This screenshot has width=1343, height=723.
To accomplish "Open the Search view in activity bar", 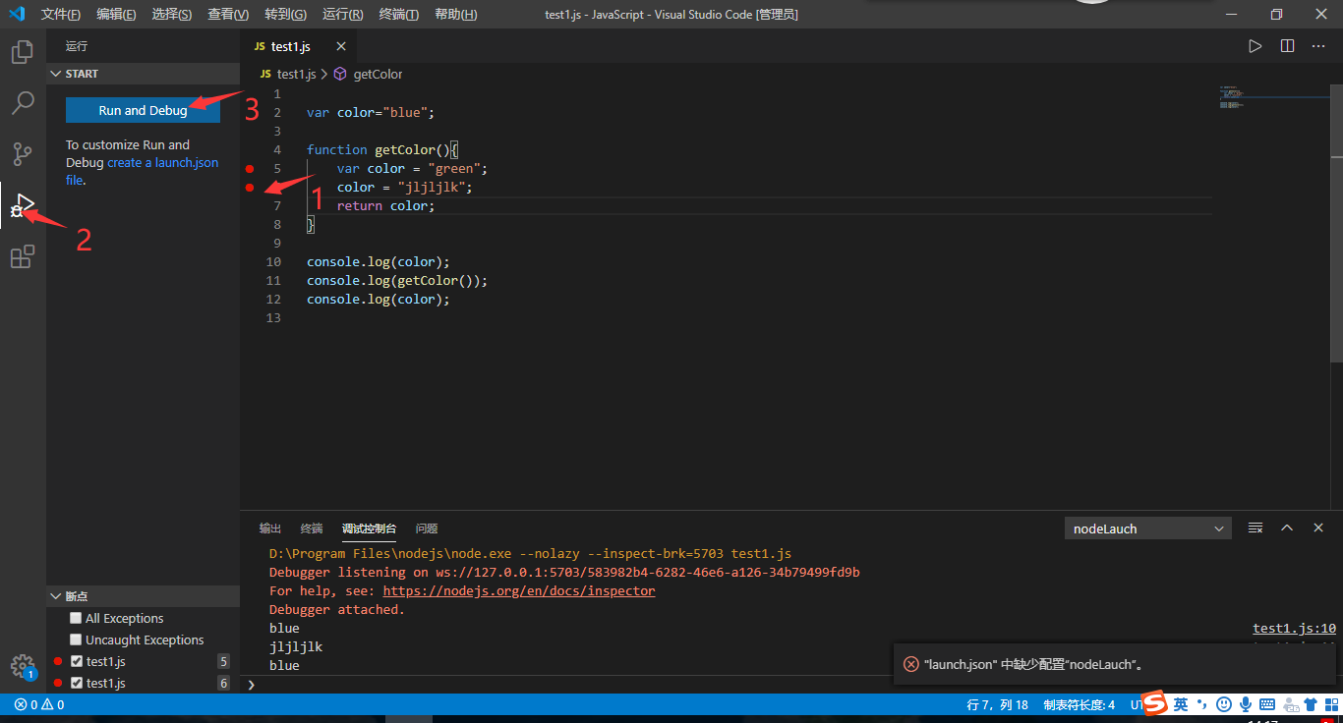I will [x=23, y=102].
